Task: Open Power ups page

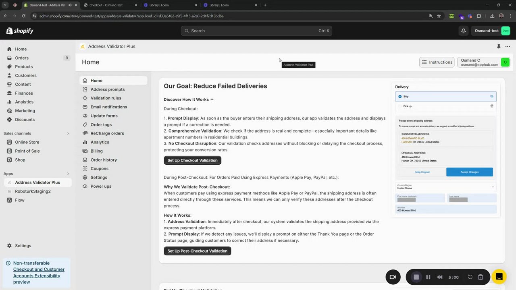Action: [x=101, y=186]
